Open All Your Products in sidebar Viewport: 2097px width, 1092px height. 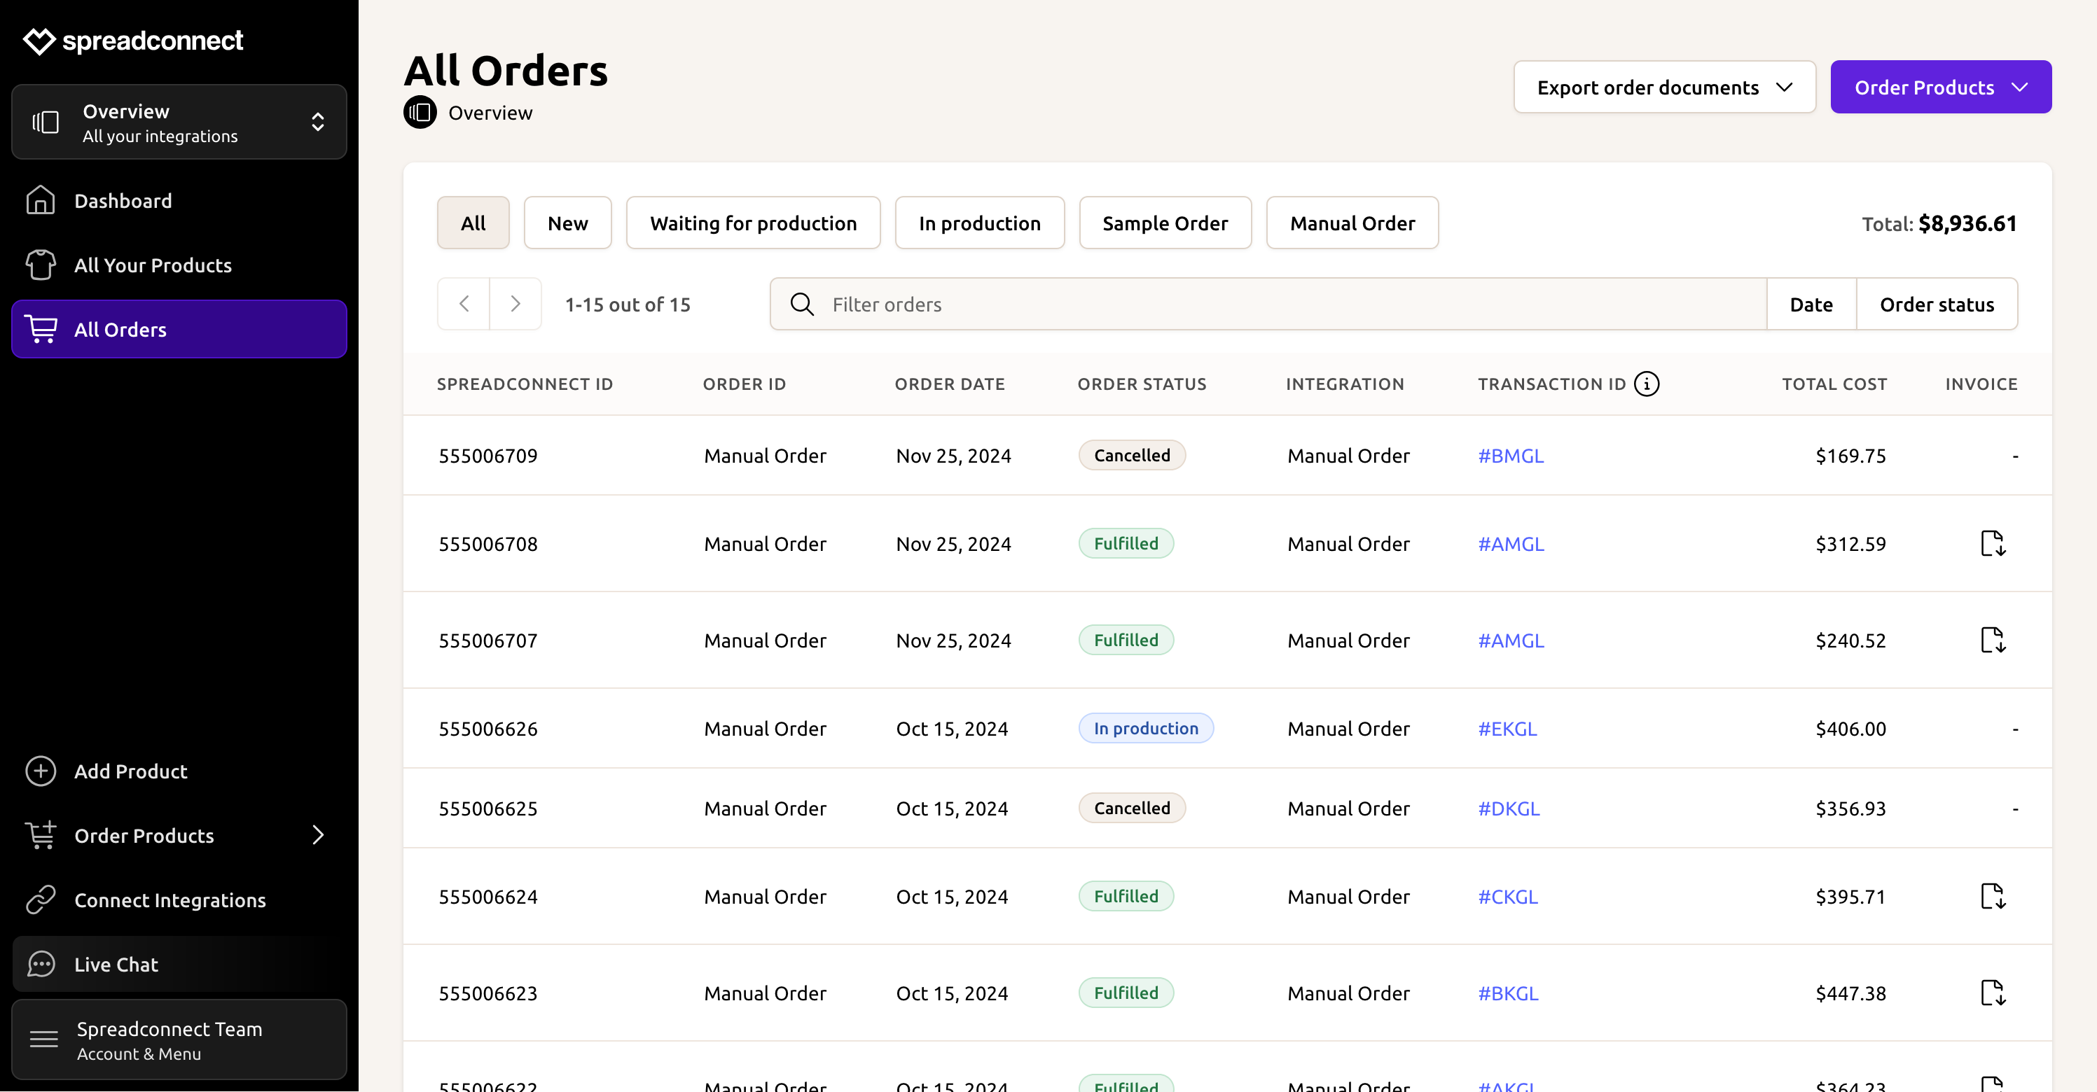tap(179, 265)
